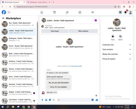Select Joallen - Studio 1 Bath Apartment chat
136x109 pixels.
(18, 32)
